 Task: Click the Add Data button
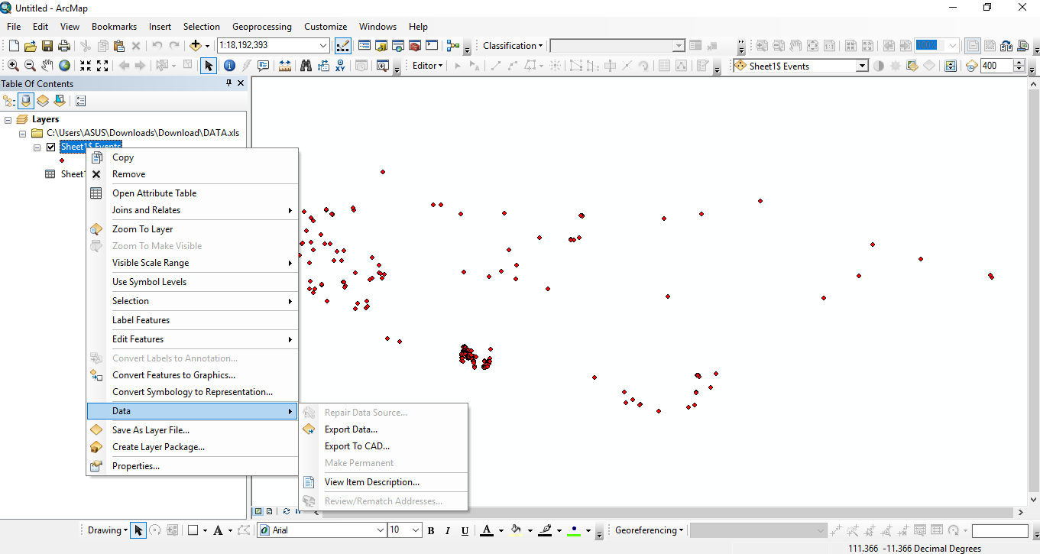[x=196, y=46]
